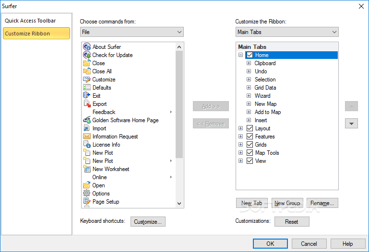Select the Main Tabs header row
The width and height of the screenshot is (369, 252).
287,47
